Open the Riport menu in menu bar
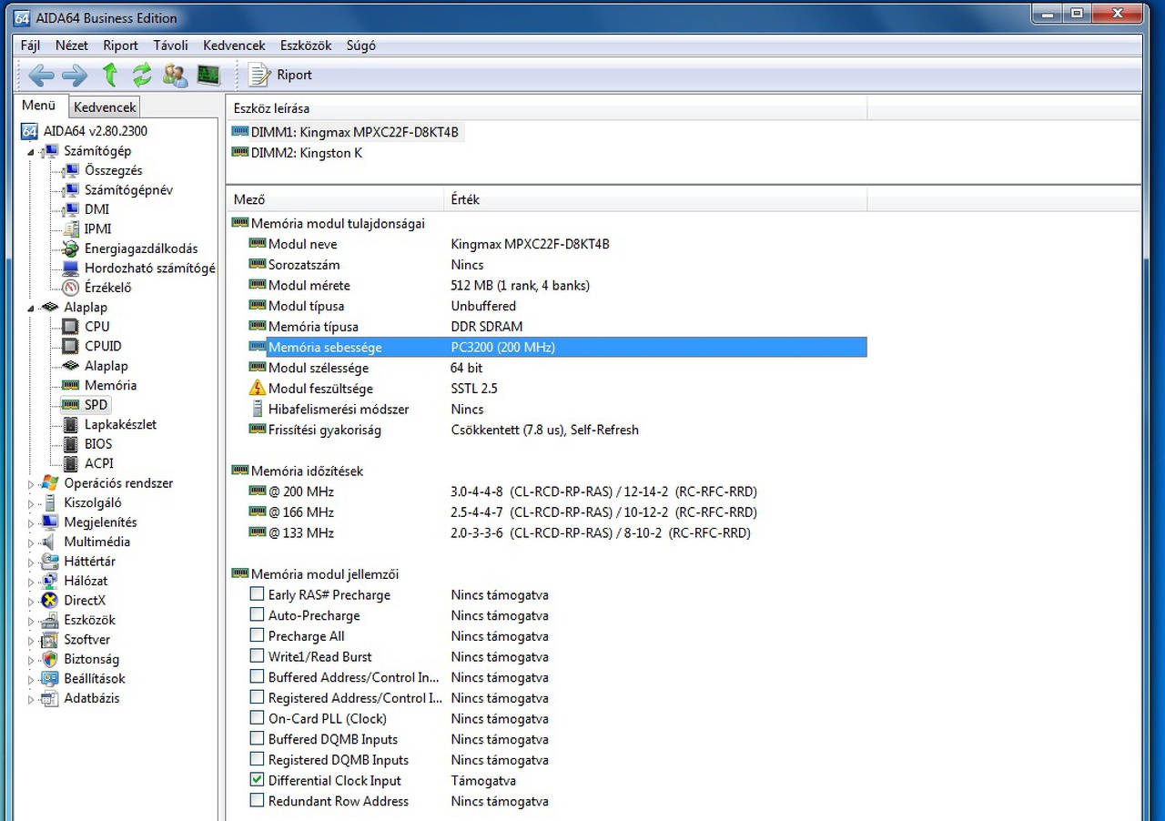 (x=121, y=46)
